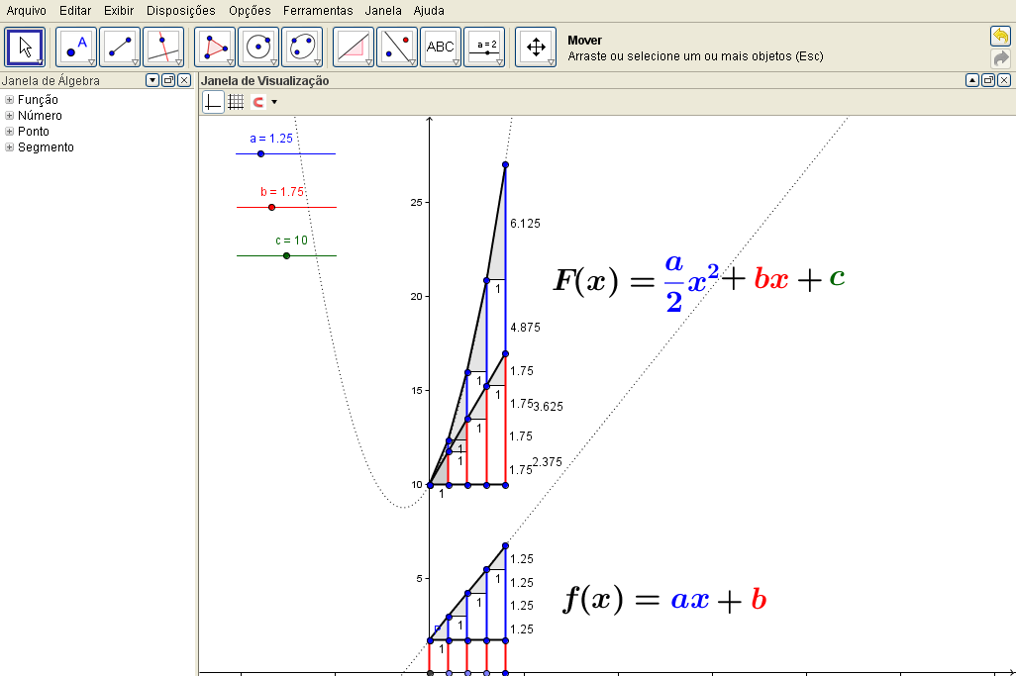Toggle axes display in graphics view
The height and width of the screenshot is (676, 1016).
coord(213,101)
